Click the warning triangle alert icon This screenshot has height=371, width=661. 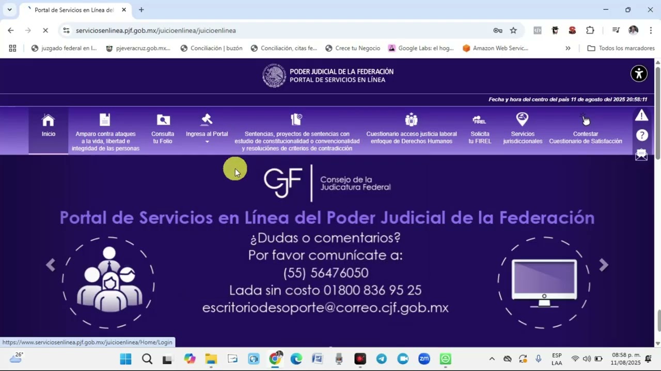(x=641, y=115)
